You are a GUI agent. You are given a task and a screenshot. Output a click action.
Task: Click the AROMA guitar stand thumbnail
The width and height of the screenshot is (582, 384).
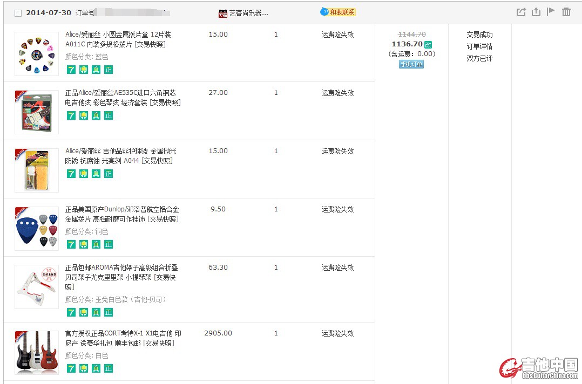(37, 286)
